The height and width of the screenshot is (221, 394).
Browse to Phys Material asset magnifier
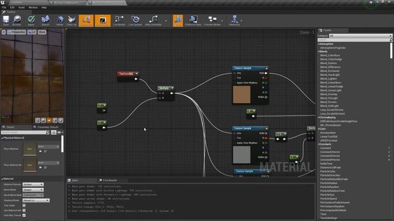(46, 151)
